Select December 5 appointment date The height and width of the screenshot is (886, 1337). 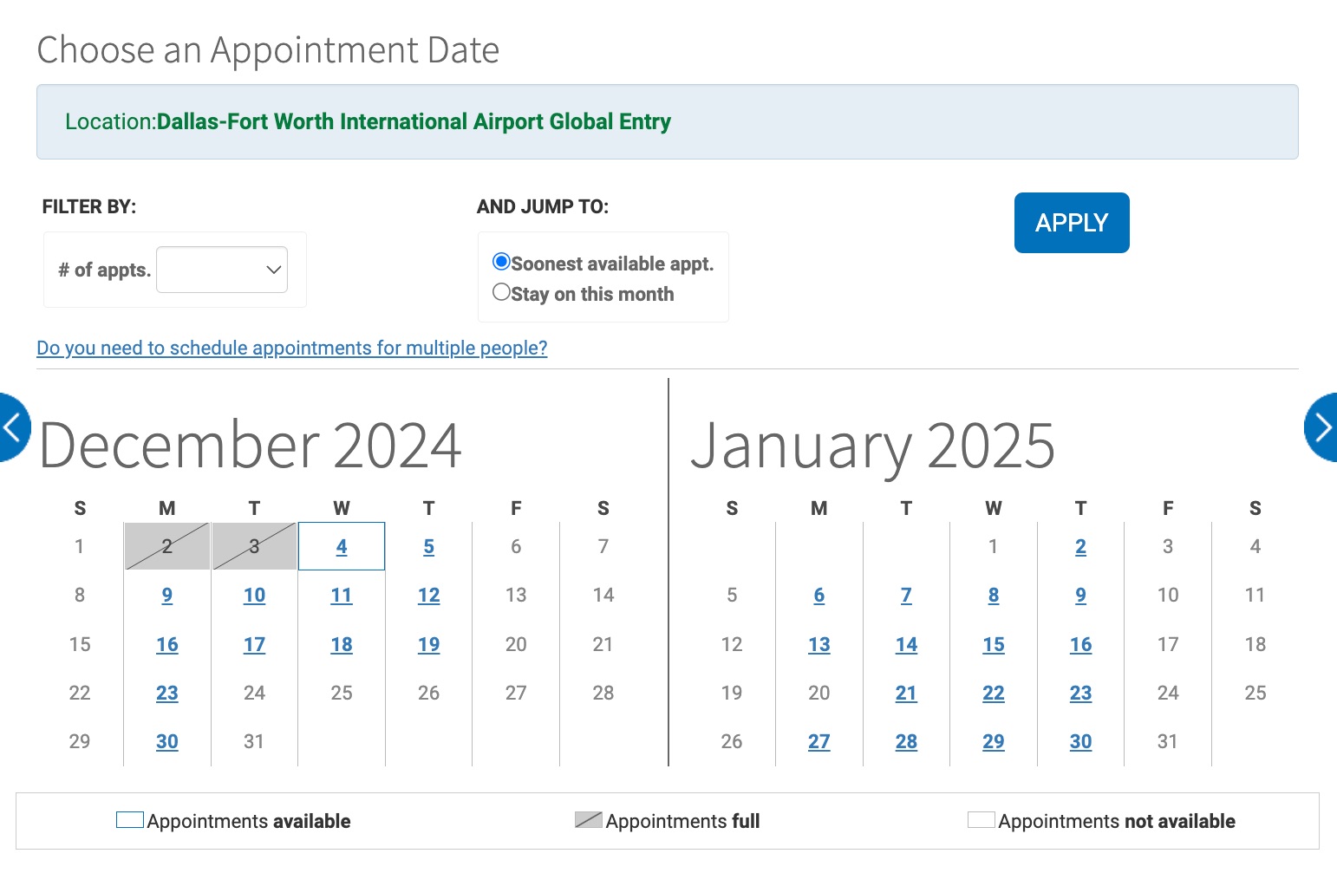pyautogui.click(x=428, y=546)
